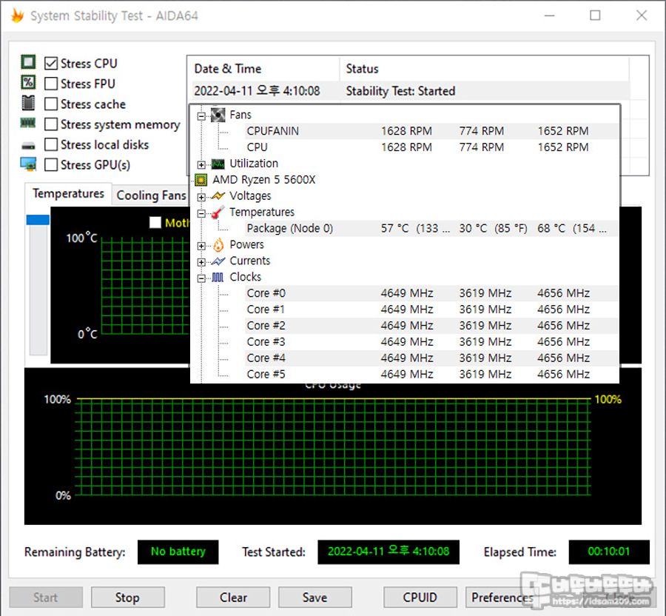Select the CPUFANIN fan row
This screenshot has height=616, width=666.
click(431, 131)
